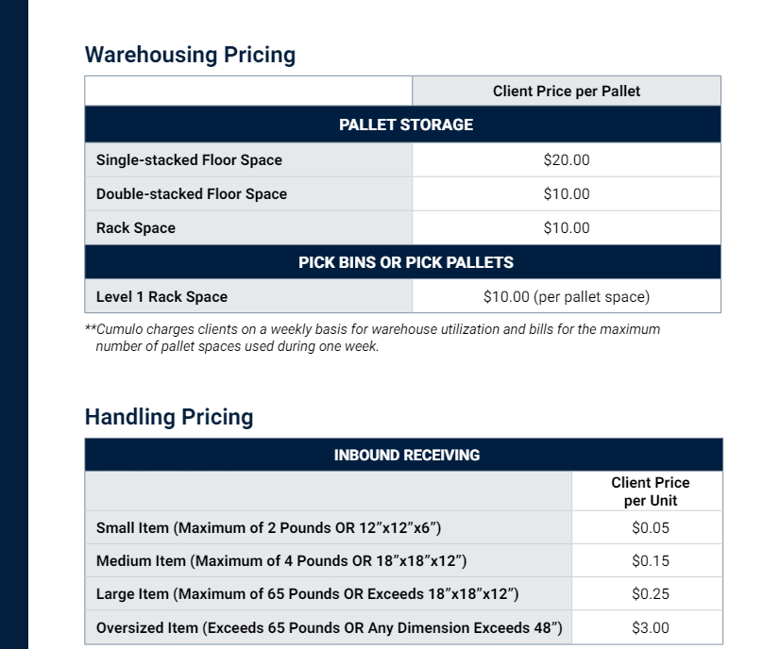This screenshot has height=649, width=763.
Task: Select the INBOUND RECEIVING table banner
Action: coord(406,456)
